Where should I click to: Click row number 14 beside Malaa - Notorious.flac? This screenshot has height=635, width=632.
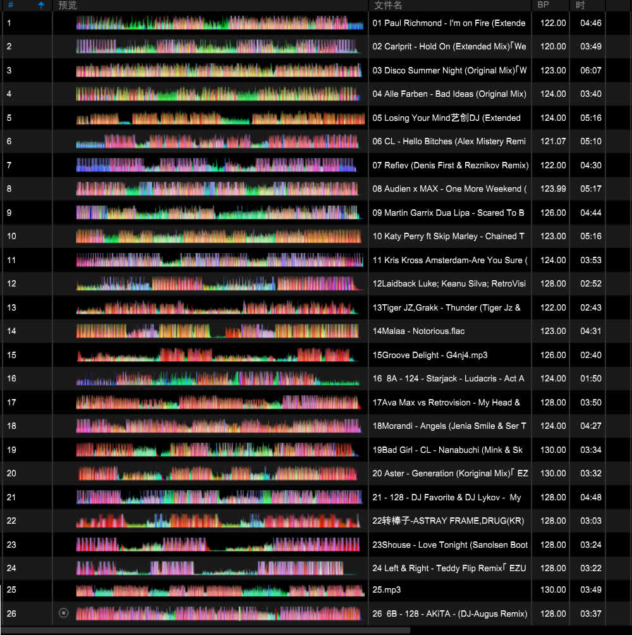11,331
